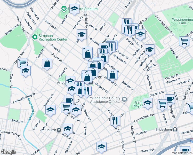
Task: Click the Cottage St label
Action: click(x=172, y=77)
